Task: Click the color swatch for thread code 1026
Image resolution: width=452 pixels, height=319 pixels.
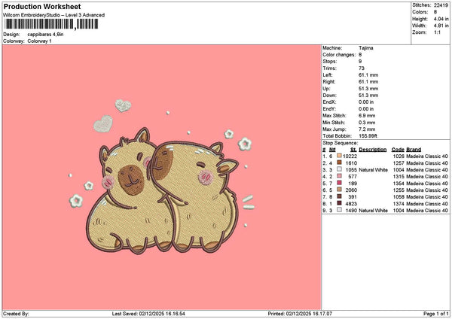Action: [x=339, y=156]
